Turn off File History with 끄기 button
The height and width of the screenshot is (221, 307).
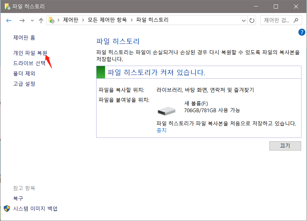[x=285, y=146]
